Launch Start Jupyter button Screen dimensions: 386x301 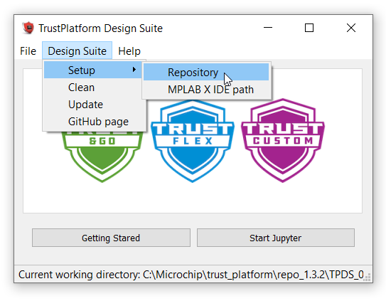[276, 238]
